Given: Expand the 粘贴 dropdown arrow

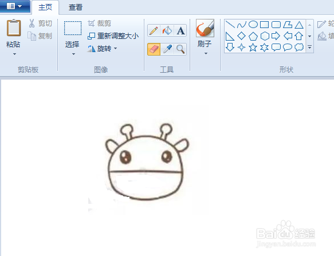Looking at the screenshot, I should [14, 54].
